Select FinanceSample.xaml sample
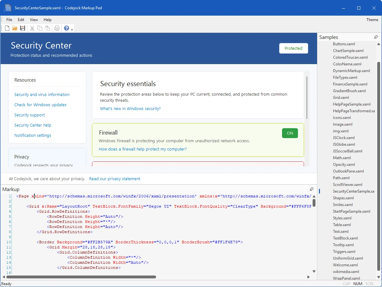The height and width of the screenshot is (287, 382). tap(350, 84)
